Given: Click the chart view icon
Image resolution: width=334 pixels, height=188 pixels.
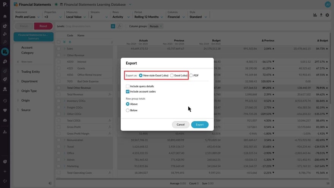Looking at the screenshot, I should [315, 15].
